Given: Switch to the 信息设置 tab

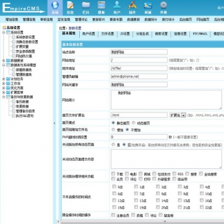Looking at the screenshot, I should click(x=180, y=34).
